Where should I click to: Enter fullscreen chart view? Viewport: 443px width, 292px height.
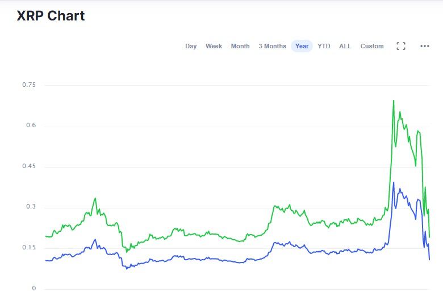(400, 46)
